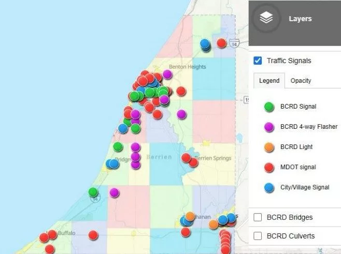Screen dimensions: 341x254
Task: Click the Layers stack icon
Action: tap(266, 19)
